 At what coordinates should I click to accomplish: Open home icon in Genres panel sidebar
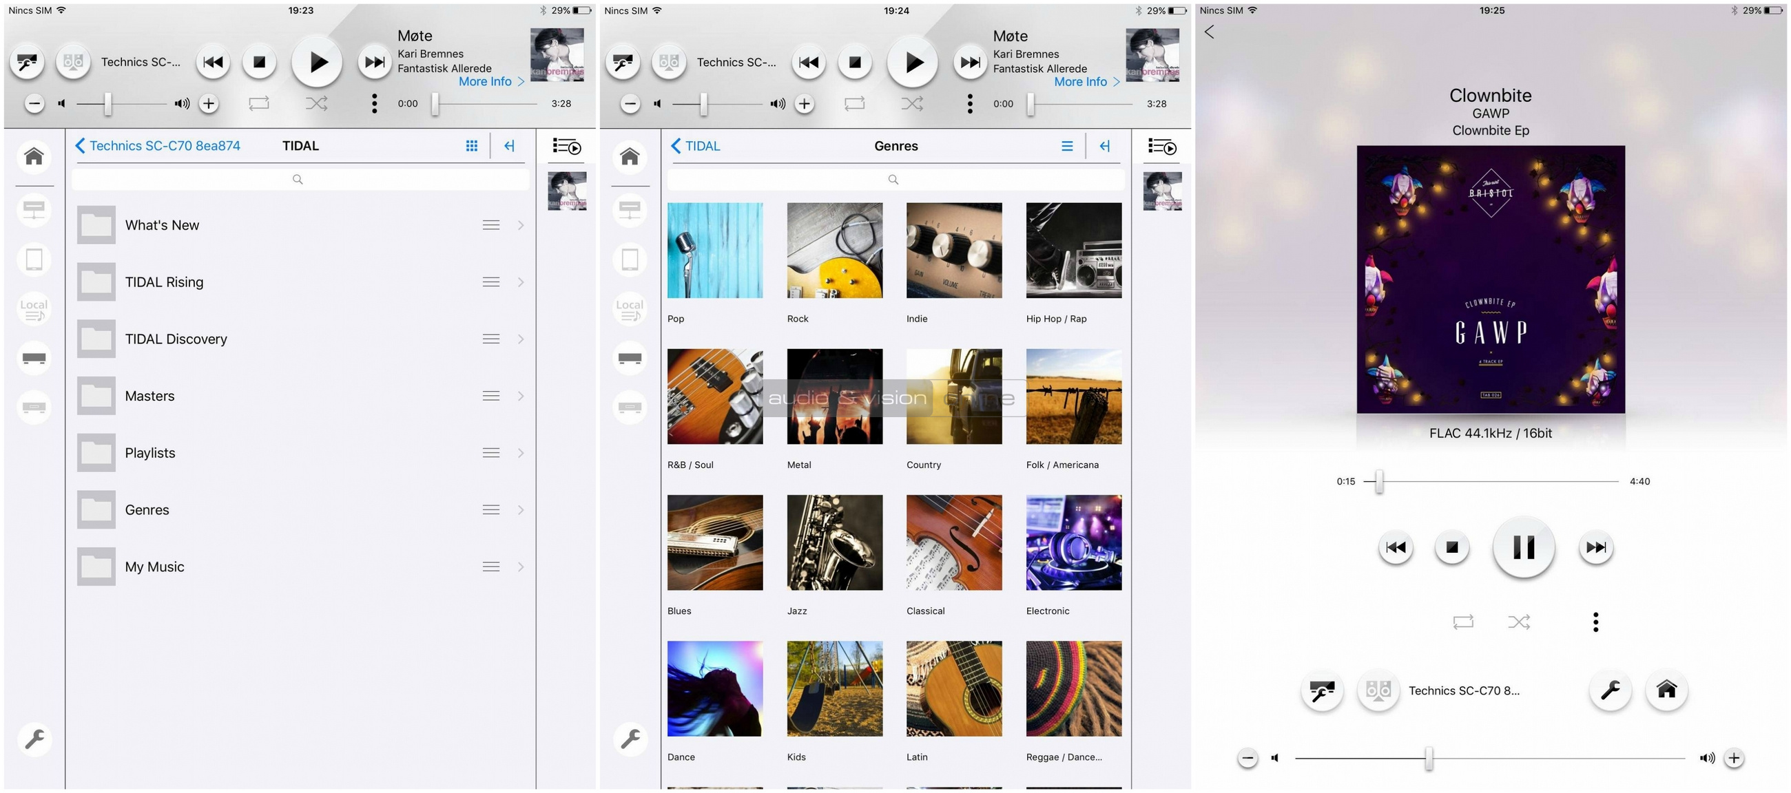click(630, 156)
